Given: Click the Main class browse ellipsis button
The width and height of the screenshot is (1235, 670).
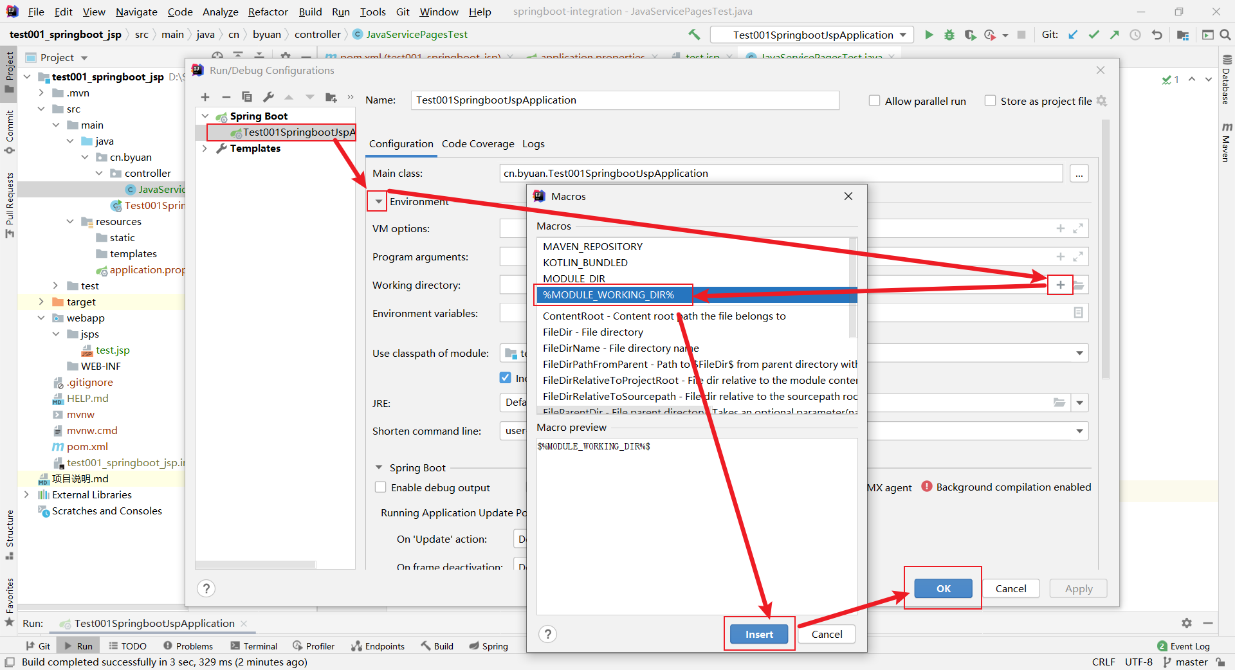Looking at the screenshot, I should point(1079,174).
